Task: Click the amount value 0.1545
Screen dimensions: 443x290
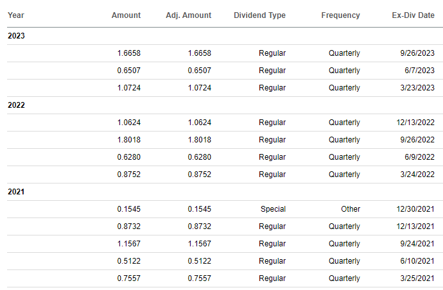Action: pos(129,209)
